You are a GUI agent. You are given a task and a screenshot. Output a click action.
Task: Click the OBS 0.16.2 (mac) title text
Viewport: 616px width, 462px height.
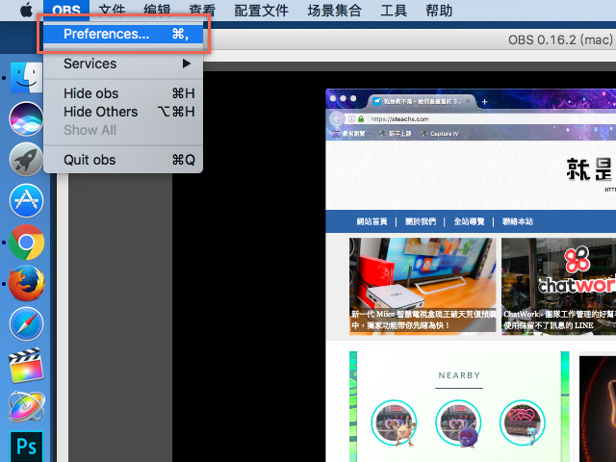pyautogui.click(x=560, y=40)
